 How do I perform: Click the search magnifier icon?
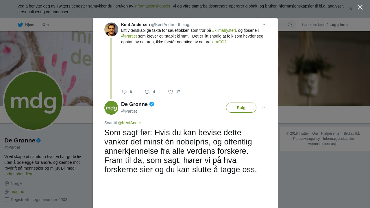(290, 25)
